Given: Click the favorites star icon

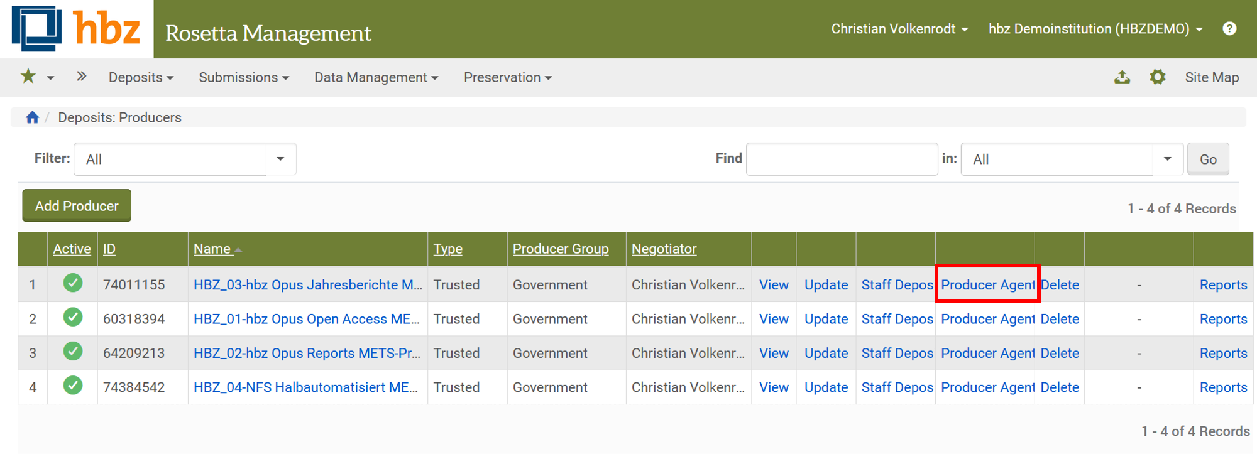Looking at the screenshot, I should (x=28, y=77).
